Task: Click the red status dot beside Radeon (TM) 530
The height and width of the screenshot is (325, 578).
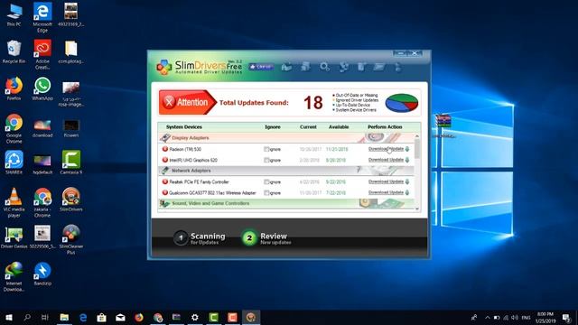Action: (x=164, y=149)
